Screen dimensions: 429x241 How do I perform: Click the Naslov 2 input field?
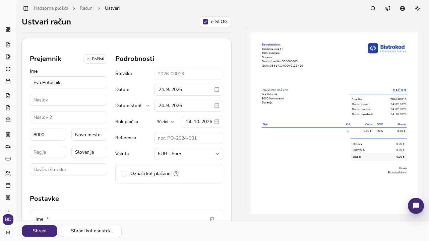coord(68,117)
